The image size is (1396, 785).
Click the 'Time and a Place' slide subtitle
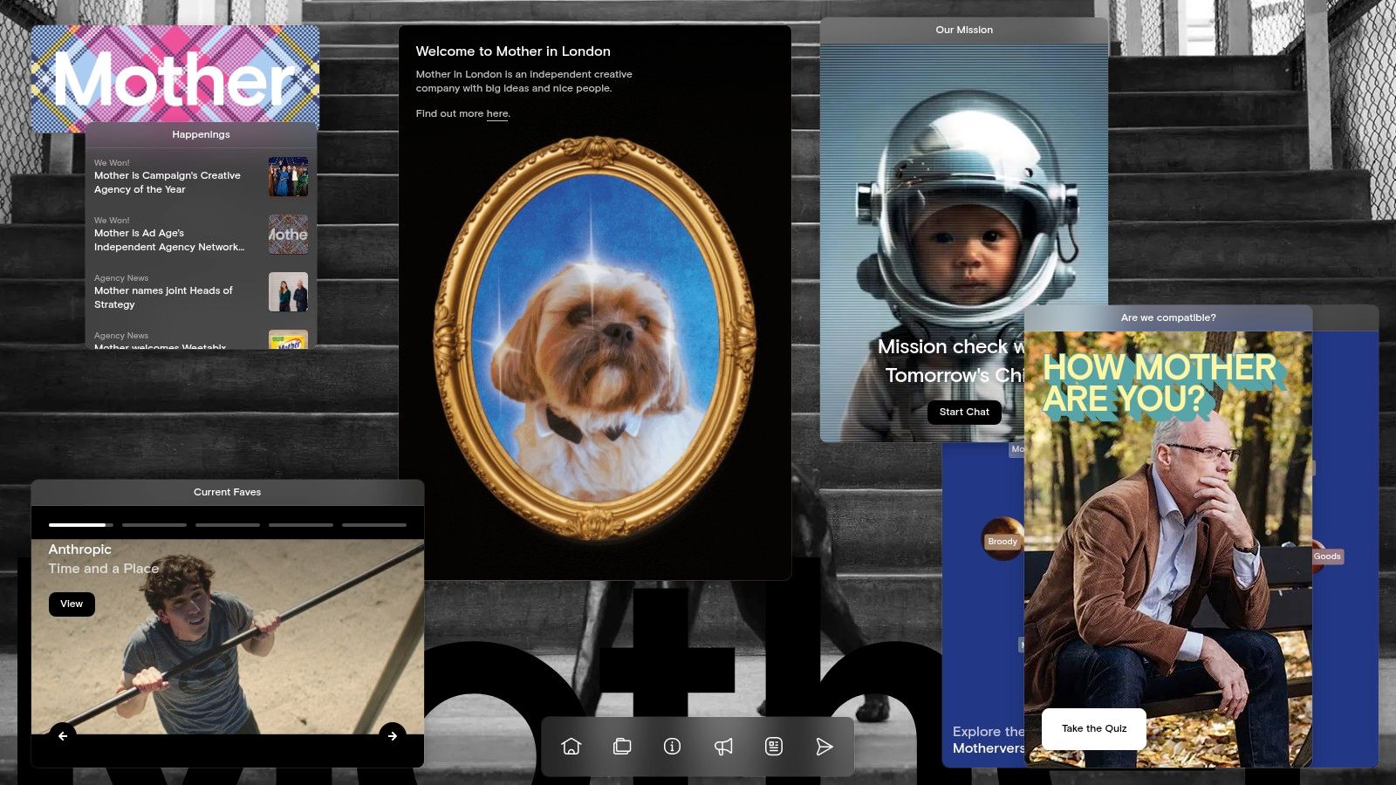104,569
